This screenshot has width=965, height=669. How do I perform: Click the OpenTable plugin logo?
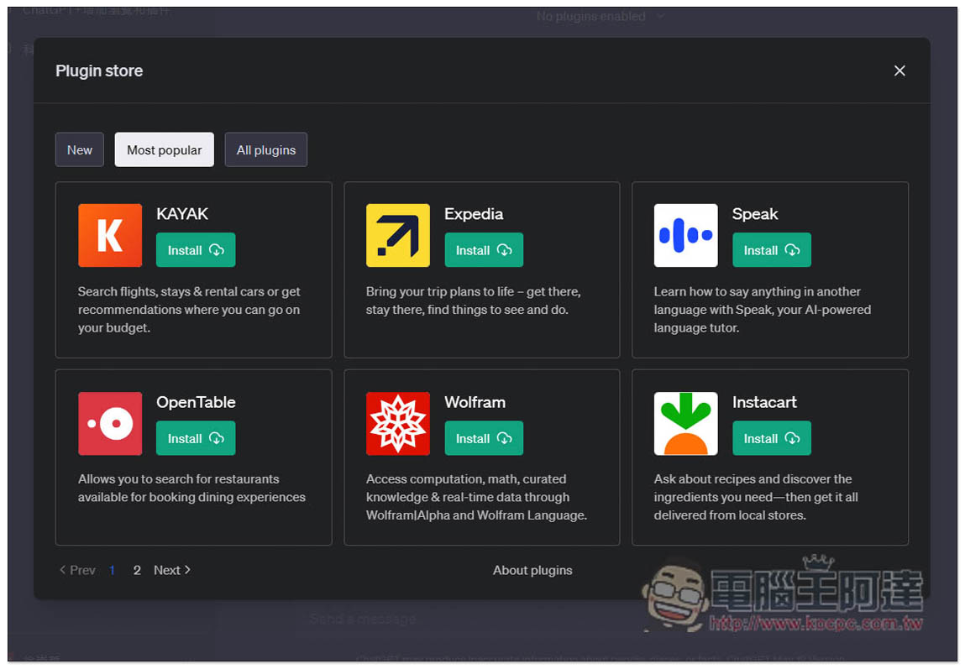109,424
